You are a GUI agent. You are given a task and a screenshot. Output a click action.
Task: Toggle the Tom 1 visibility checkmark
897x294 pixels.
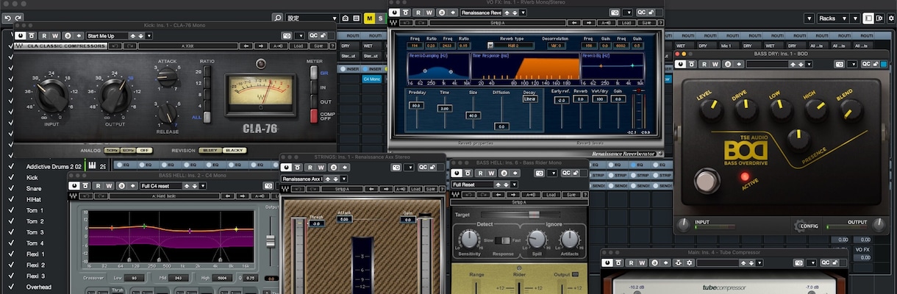coord(10,210)
